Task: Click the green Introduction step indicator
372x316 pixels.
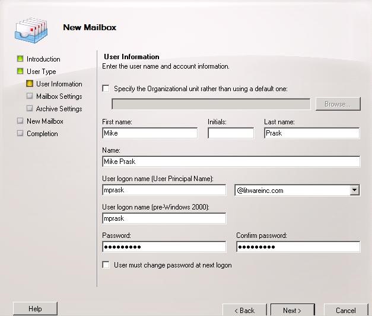Action: click(20, 59)
